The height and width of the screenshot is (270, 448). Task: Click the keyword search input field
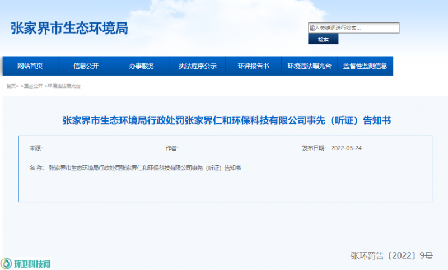353,28
